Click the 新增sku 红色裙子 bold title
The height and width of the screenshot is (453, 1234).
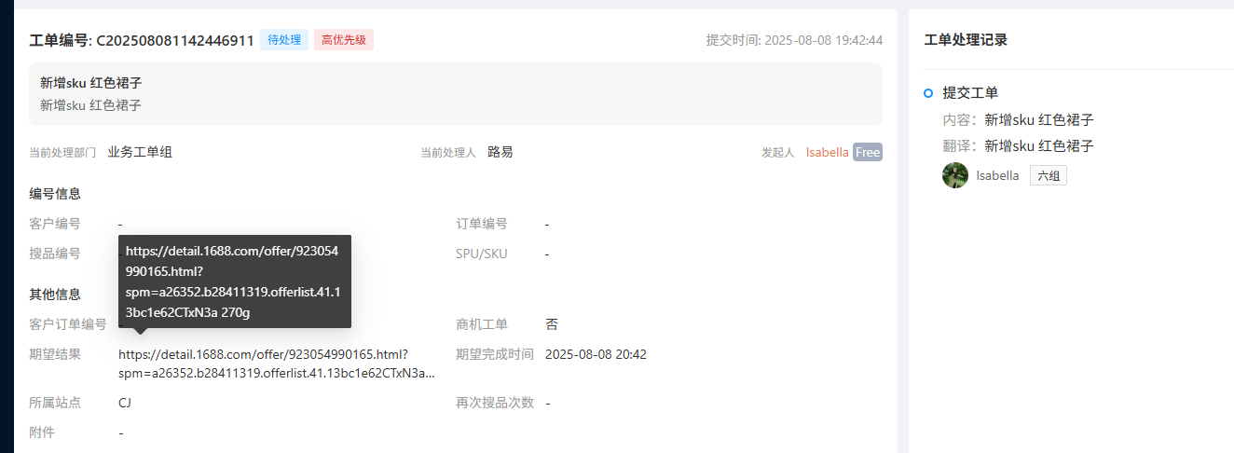click(x=91, y=83)
